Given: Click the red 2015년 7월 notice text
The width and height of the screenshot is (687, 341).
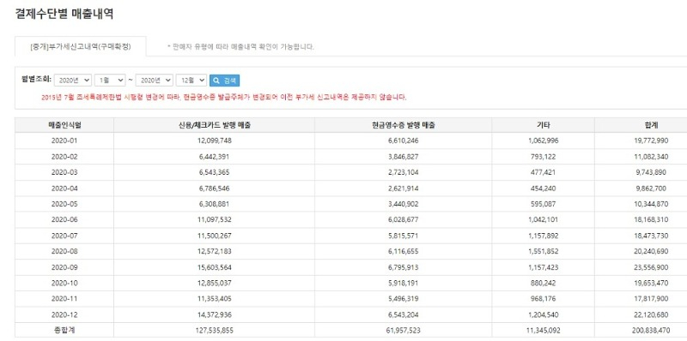Looking at the screenshot, I should click(x=224, y=97).
